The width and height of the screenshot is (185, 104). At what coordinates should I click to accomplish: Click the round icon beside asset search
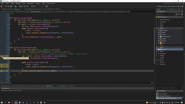tap(177, 14)
